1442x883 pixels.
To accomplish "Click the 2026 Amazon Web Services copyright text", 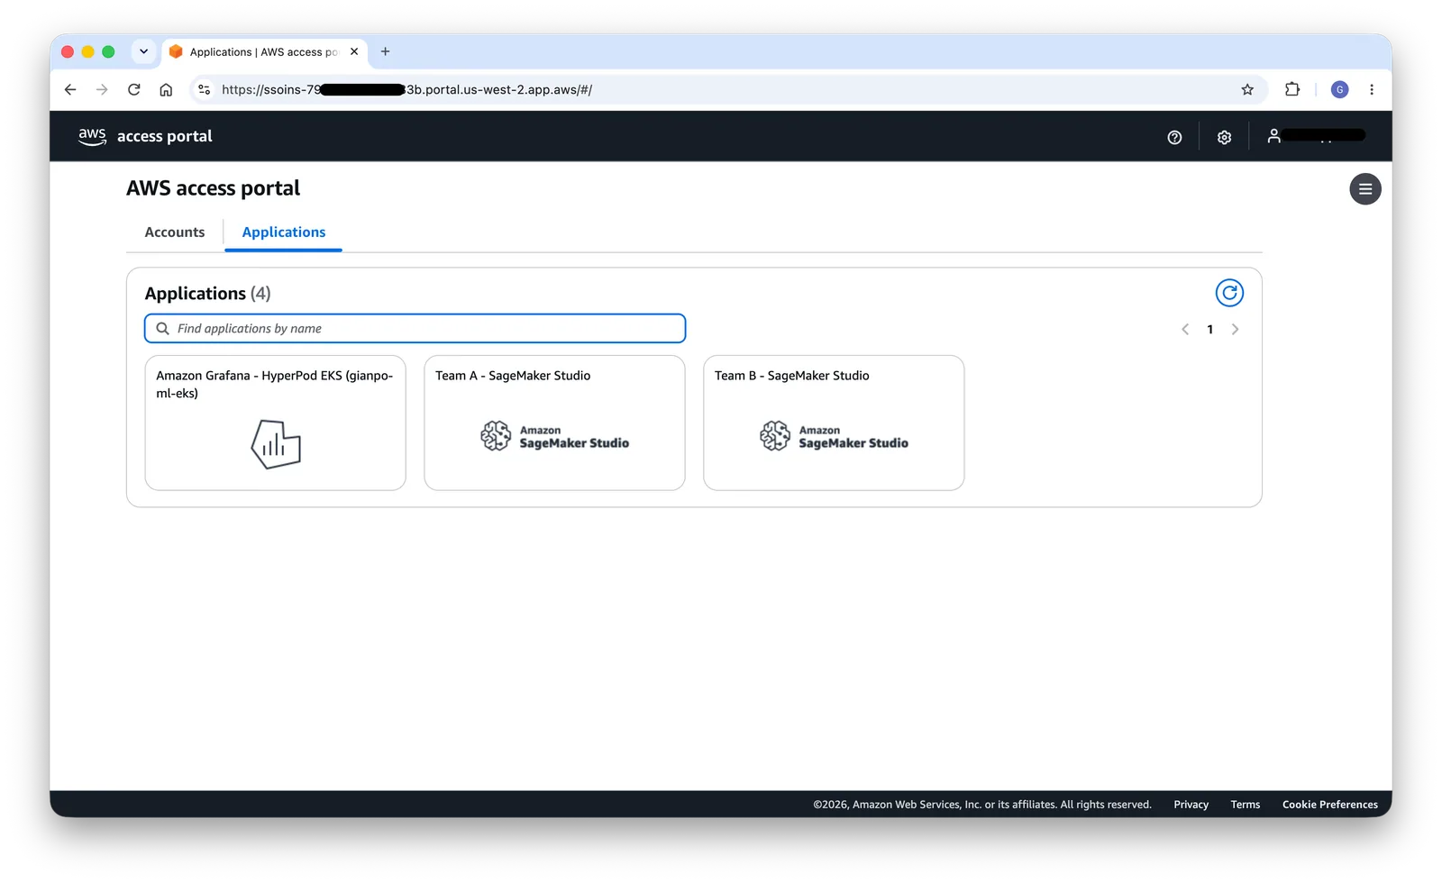I will (982, 805).
